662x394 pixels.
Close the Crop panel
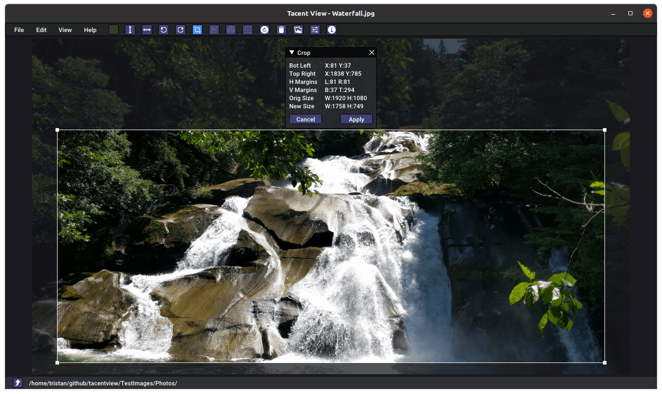click(372, 52)
